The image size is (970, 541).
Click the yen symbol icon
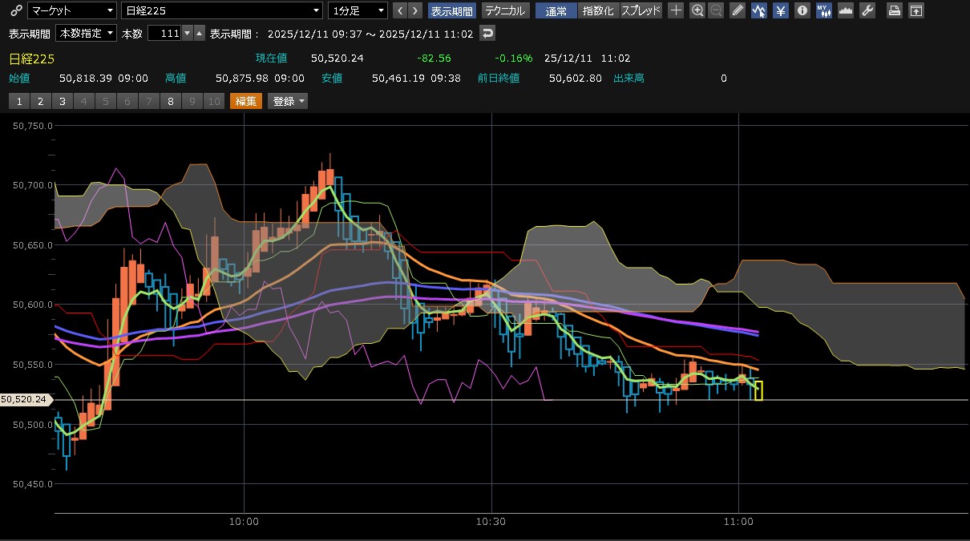click(781, 10)
